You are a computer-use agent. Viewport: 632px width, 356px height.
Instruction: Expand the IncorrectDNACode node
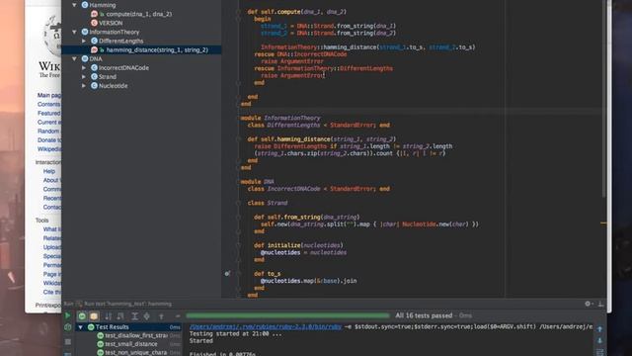click(84, 68)
